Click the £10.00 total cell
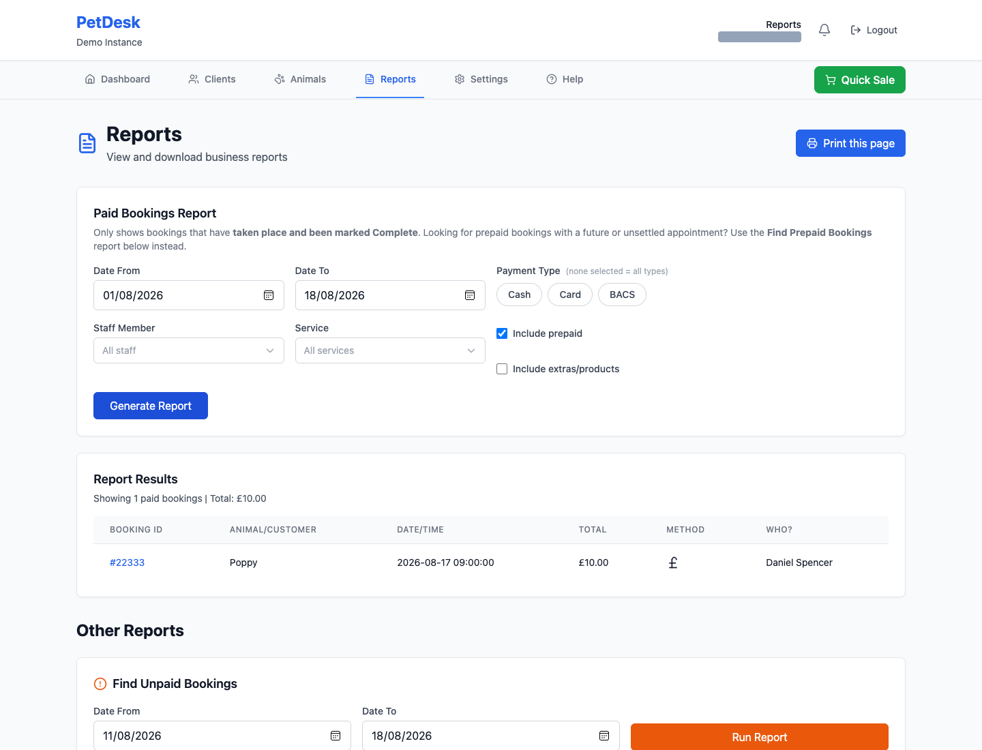 (x=593, y=562)
